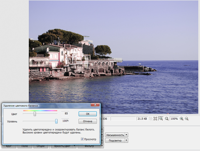Click the Фильтр button
Viewport: 200px width, 151px height.
point(89,146)
